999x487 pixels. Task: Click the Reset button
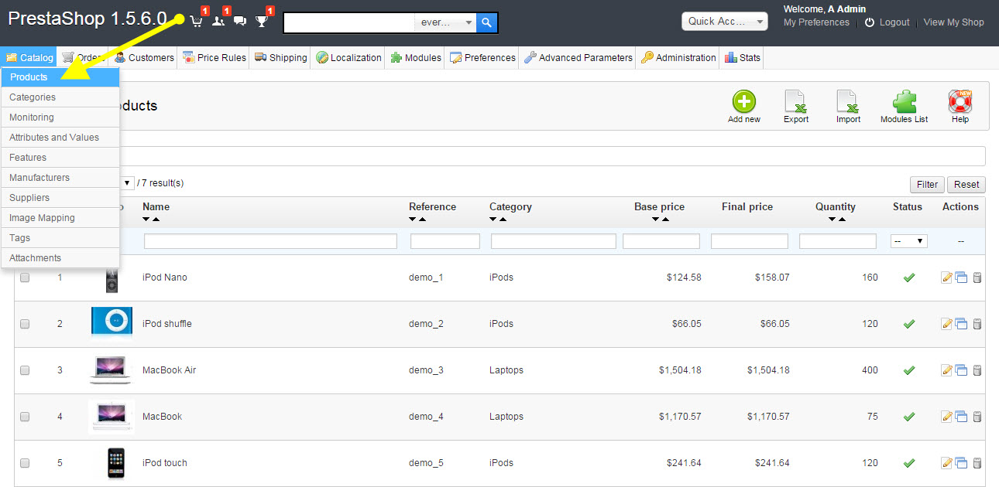[966, 185]
